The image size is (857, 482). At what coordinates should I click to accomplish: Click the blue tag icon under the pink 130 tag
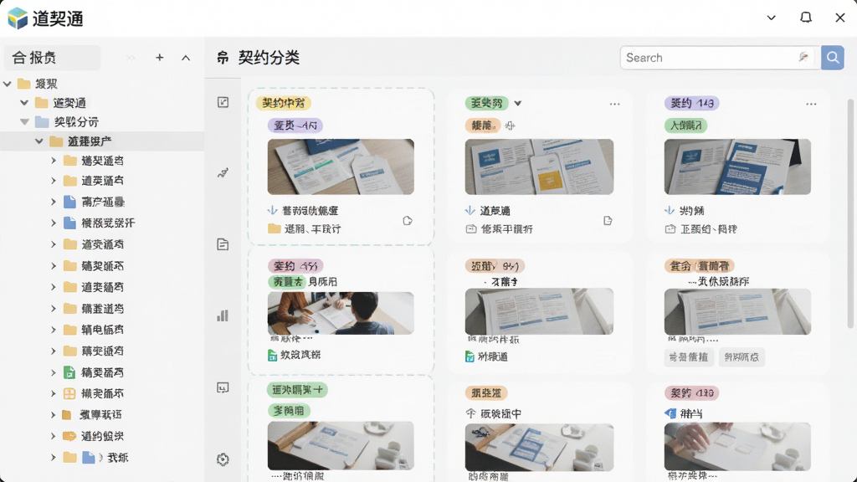(x=670, y=413)
